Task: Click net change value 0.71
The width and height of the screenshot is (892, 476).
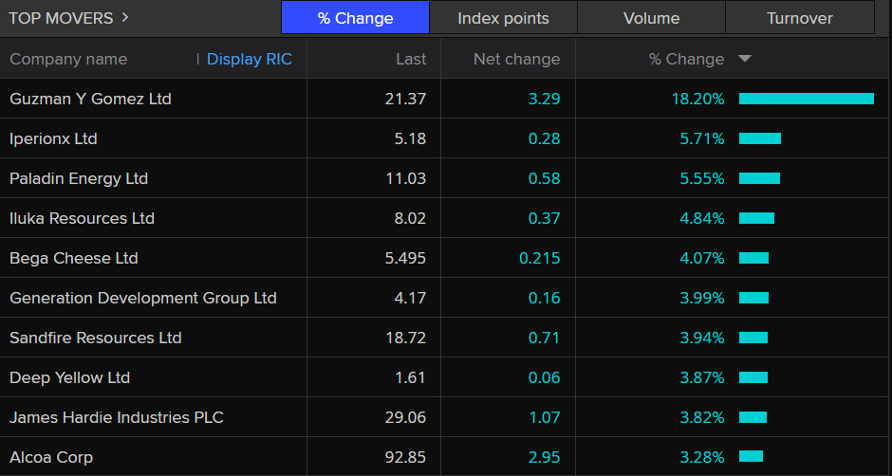Action: pyautogui.click(x=545, y=338)
